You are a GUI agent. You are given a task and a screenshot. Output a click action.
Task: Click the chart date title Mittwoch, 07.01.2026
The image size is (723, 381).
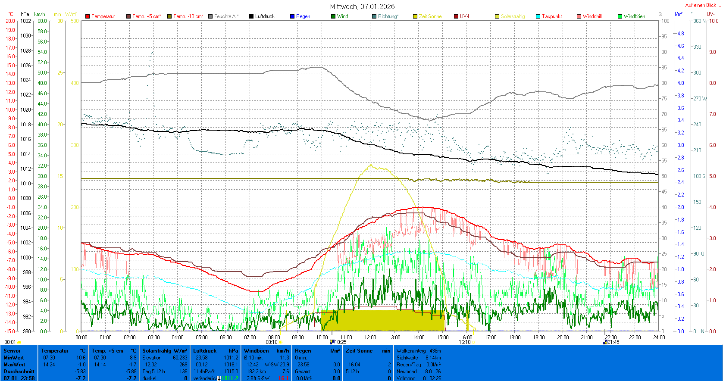point(362,6)
